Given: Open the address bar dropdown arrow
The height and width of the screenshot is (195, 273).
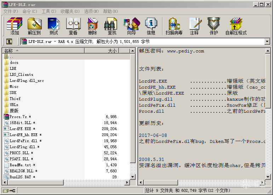Looking at the screenshot, I should pyautogui.click(x=267, y=41).
